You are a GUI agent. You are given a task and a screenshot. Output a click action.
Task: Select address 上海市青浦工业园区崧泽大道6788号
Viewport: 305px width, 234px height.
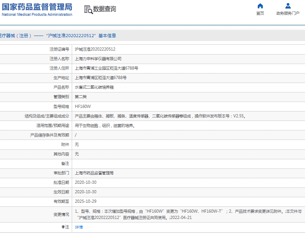[106, 68]
